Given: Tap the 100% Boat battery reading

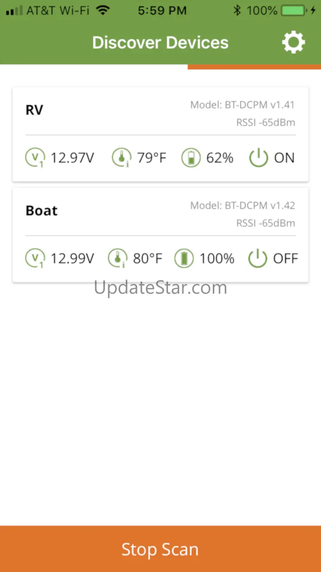Looking at the screenshot, I should [217, 259].
